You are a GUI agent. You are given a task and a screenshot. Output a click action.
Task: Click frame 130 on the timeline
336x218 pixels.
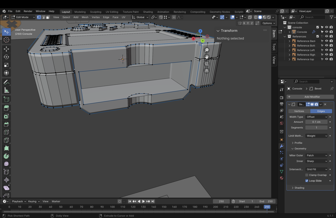[143, 207]
